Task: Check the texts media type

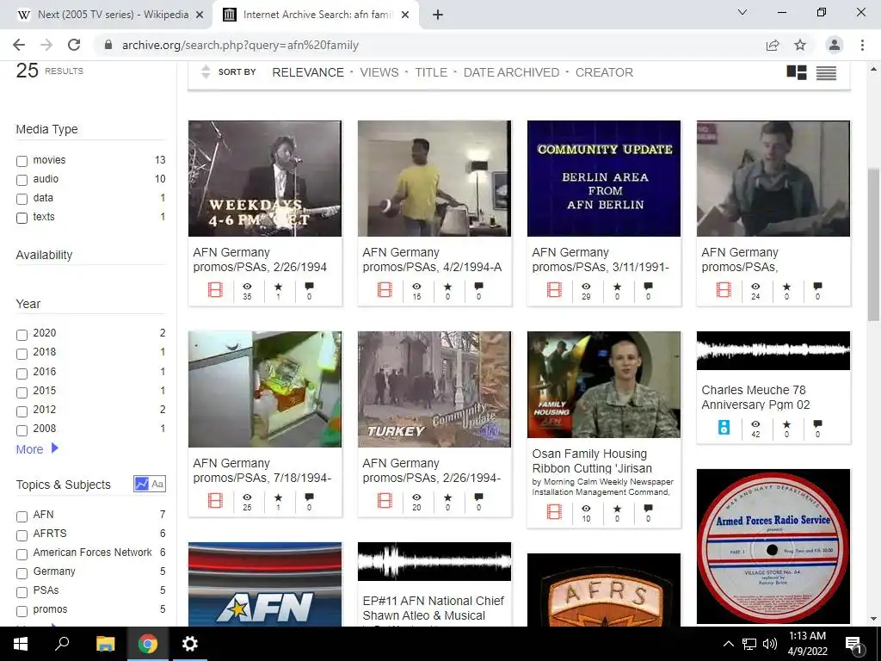Action: click(x=22, y=218)
